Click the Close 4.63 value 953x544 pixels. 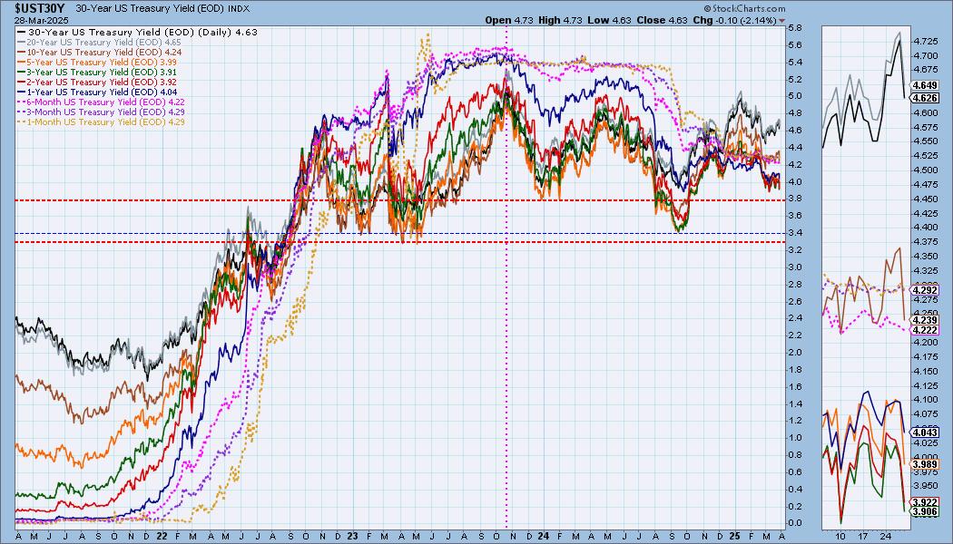tap(662, 20)
